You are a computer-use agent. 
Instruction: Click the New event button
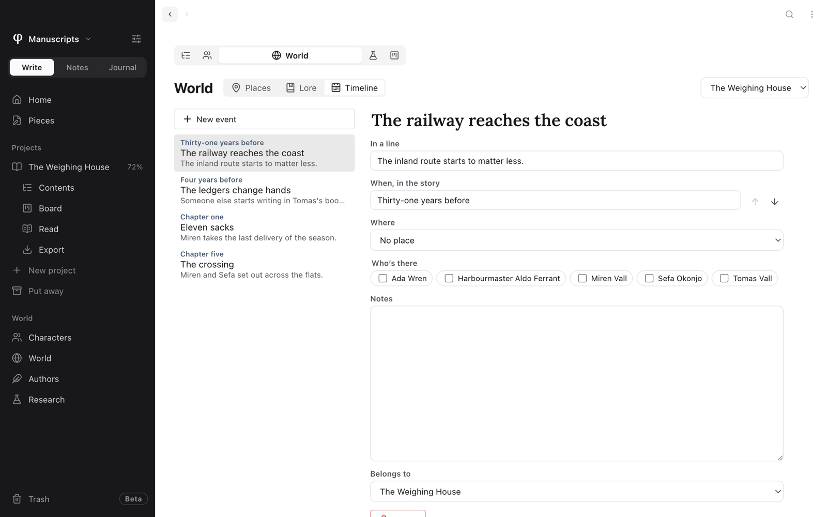coord(264,119)
